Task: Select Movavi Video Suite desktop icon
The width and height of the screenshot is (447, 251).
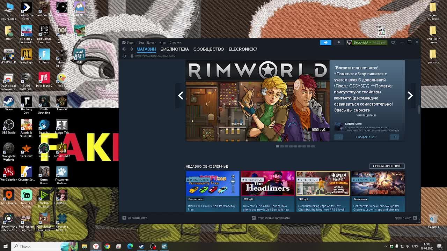Action: tap(9, 222)
